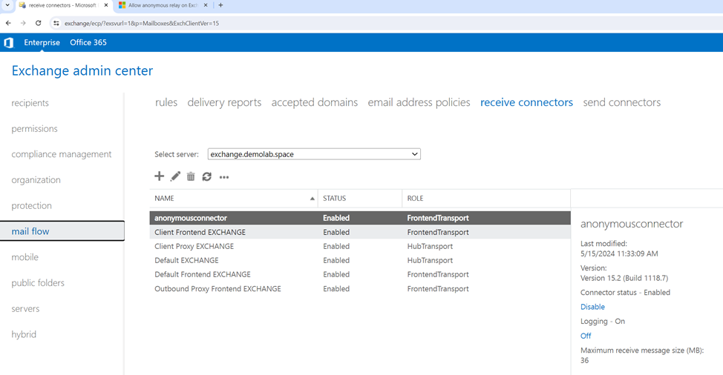Open recipients in the left navigation
Image resolution: width=723 pixels, height=375 pixels.
(30, 103)
